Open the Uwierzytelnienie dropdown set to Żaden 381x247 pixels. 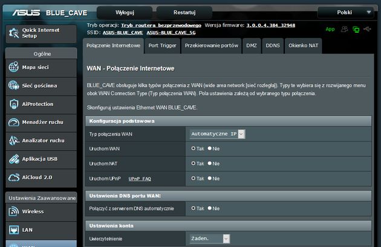[210, 239]
